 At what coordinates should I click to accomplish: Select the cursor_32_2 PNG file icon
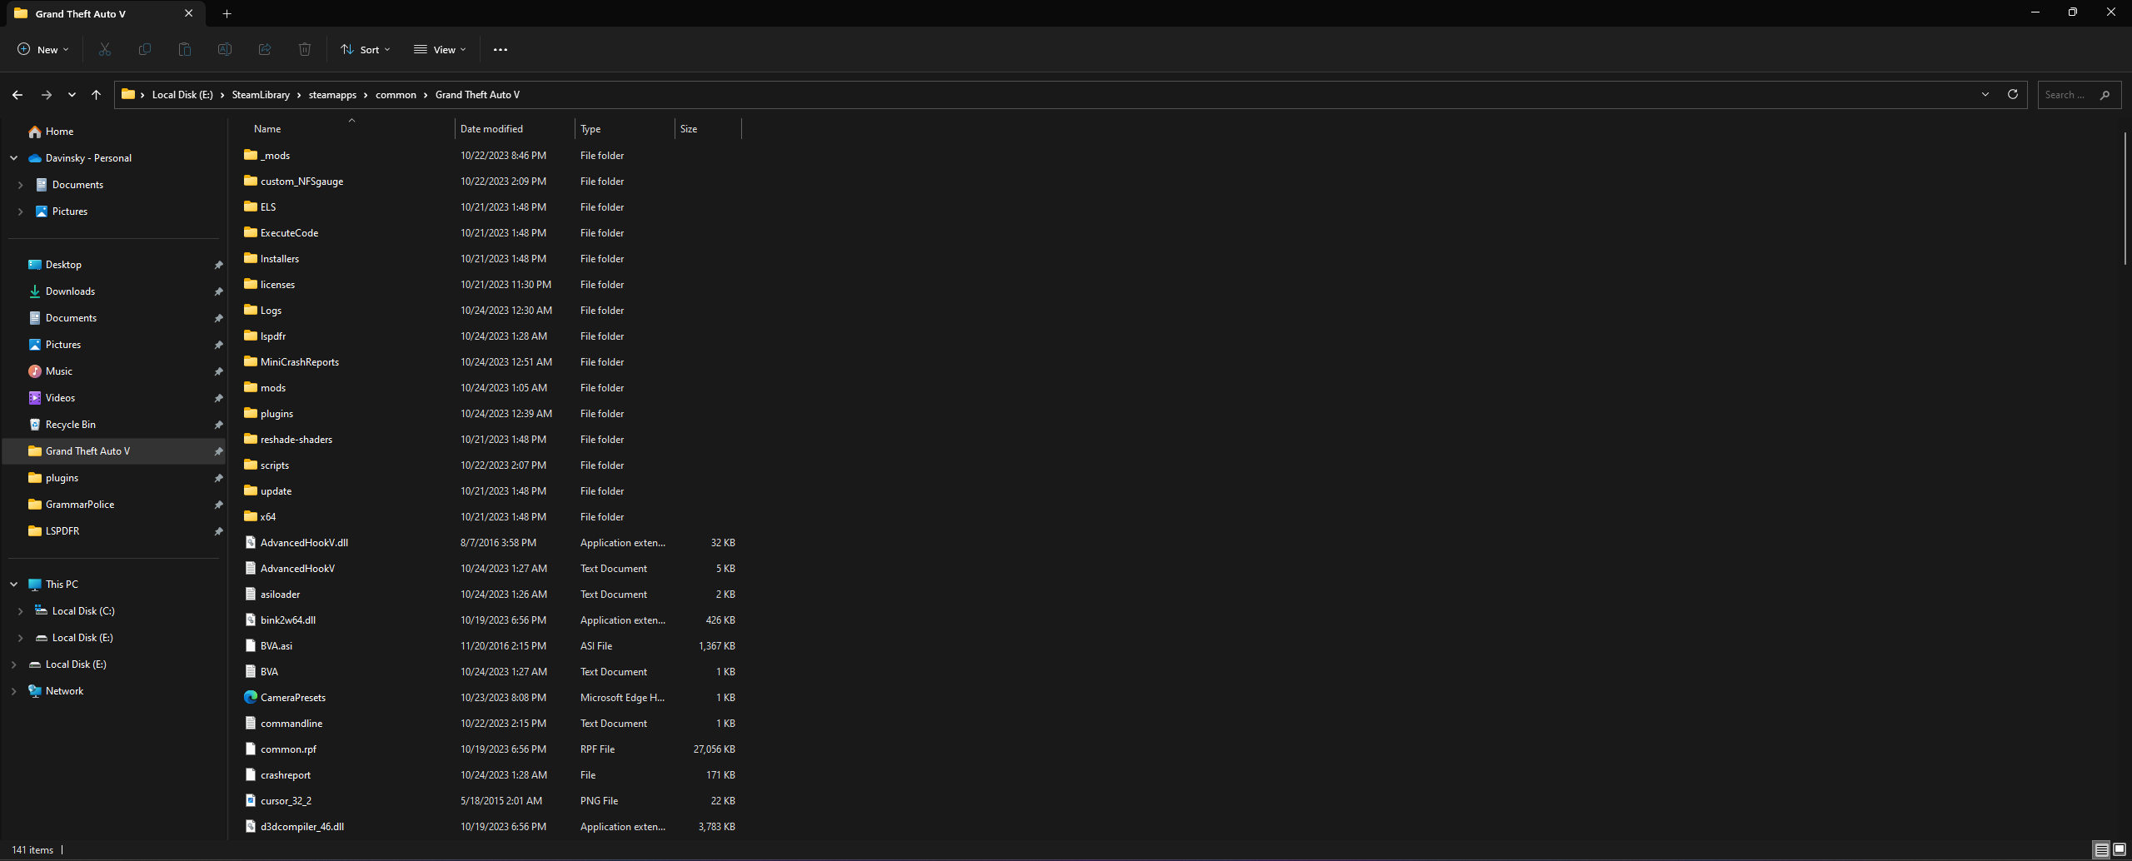pos(250,800)
